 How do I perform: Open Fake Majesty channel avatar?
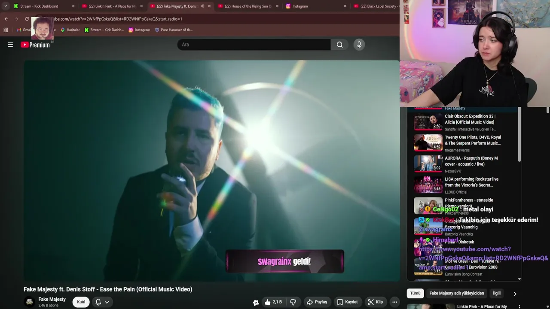29,302
